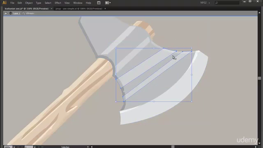The height and width of the screenshot is (148, 263).
Task: Close the barbarian axe.ai document tab
Action: 51,9
